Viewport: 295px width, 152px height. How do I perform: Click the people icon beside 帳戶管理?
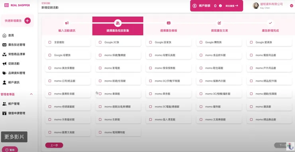[x=4, y=104]
